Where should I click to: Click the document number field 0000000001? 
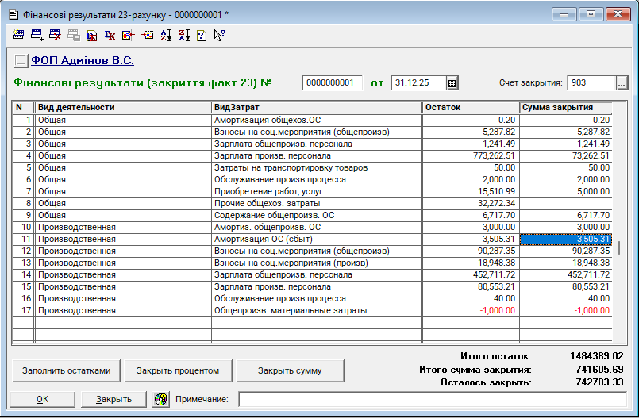point(332,83)
